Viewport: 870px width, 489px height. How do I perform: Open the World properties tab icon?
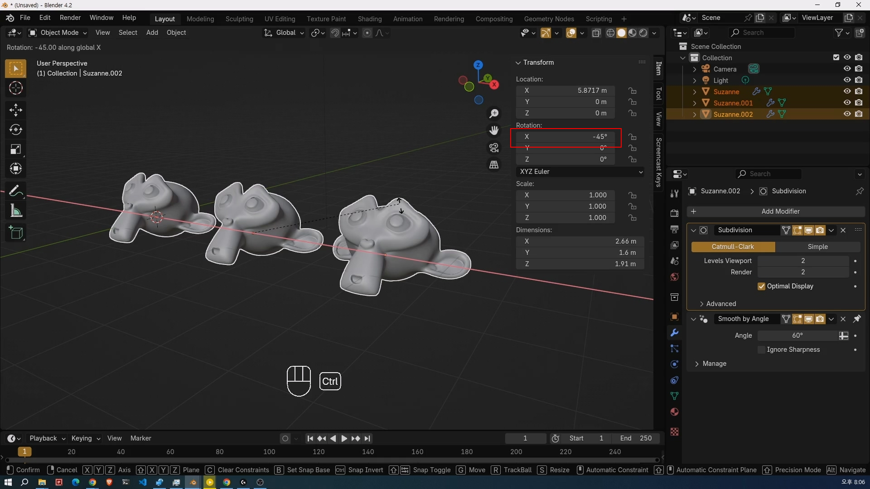click(674, 277)
